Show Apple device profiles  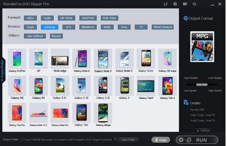click(x=30, y=27)
